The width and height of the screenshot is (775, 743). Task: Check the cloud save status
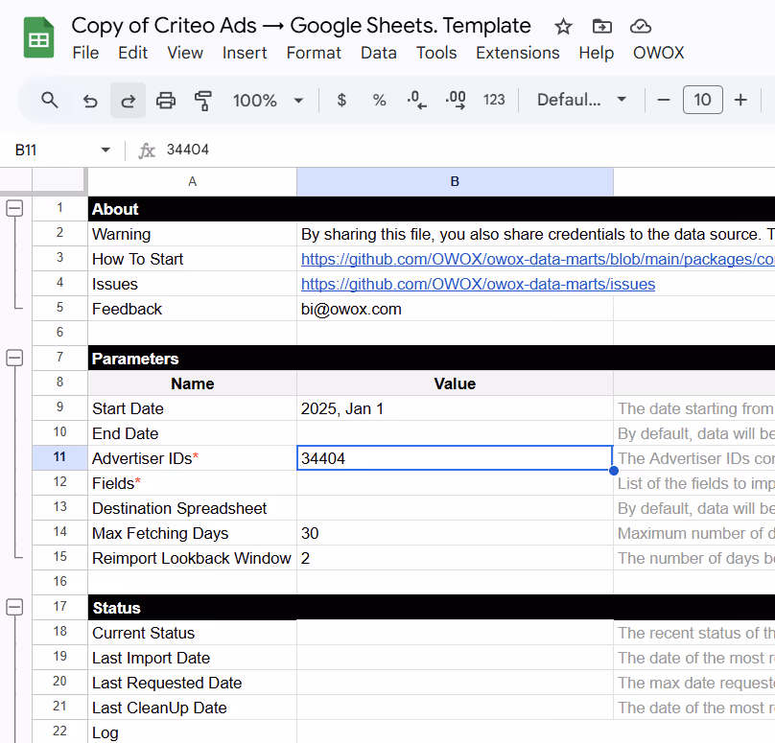pyautogui.click(x=641, y=26)
